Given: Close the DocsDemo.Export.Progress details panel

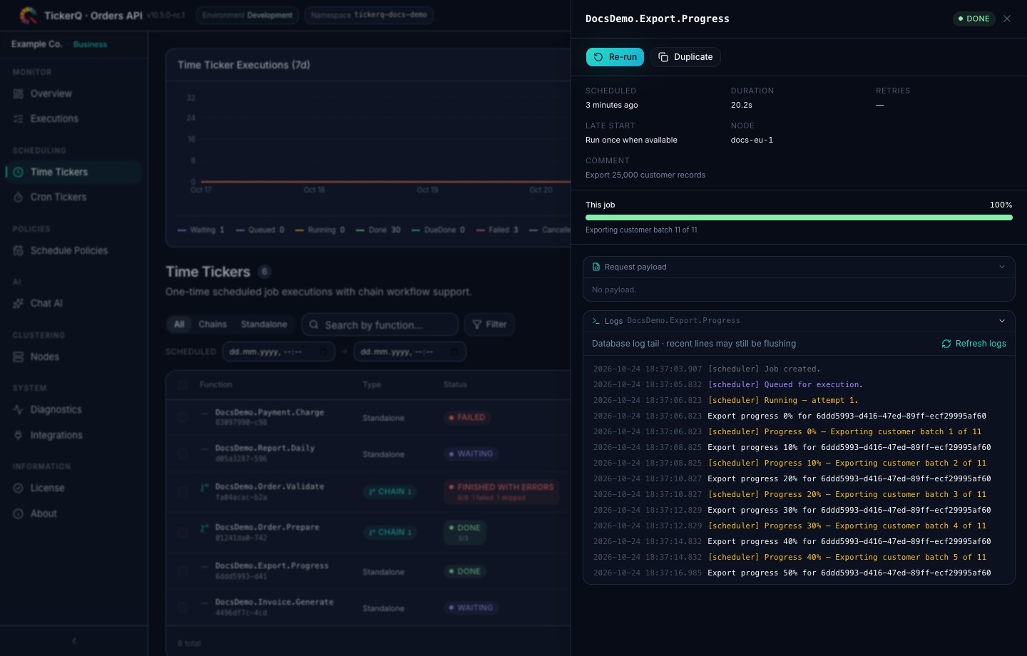Looking at the screenshot, I should click(1007, 19).
